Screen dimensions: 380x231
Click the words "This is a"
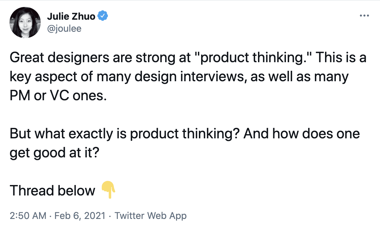tap(341, 57)
